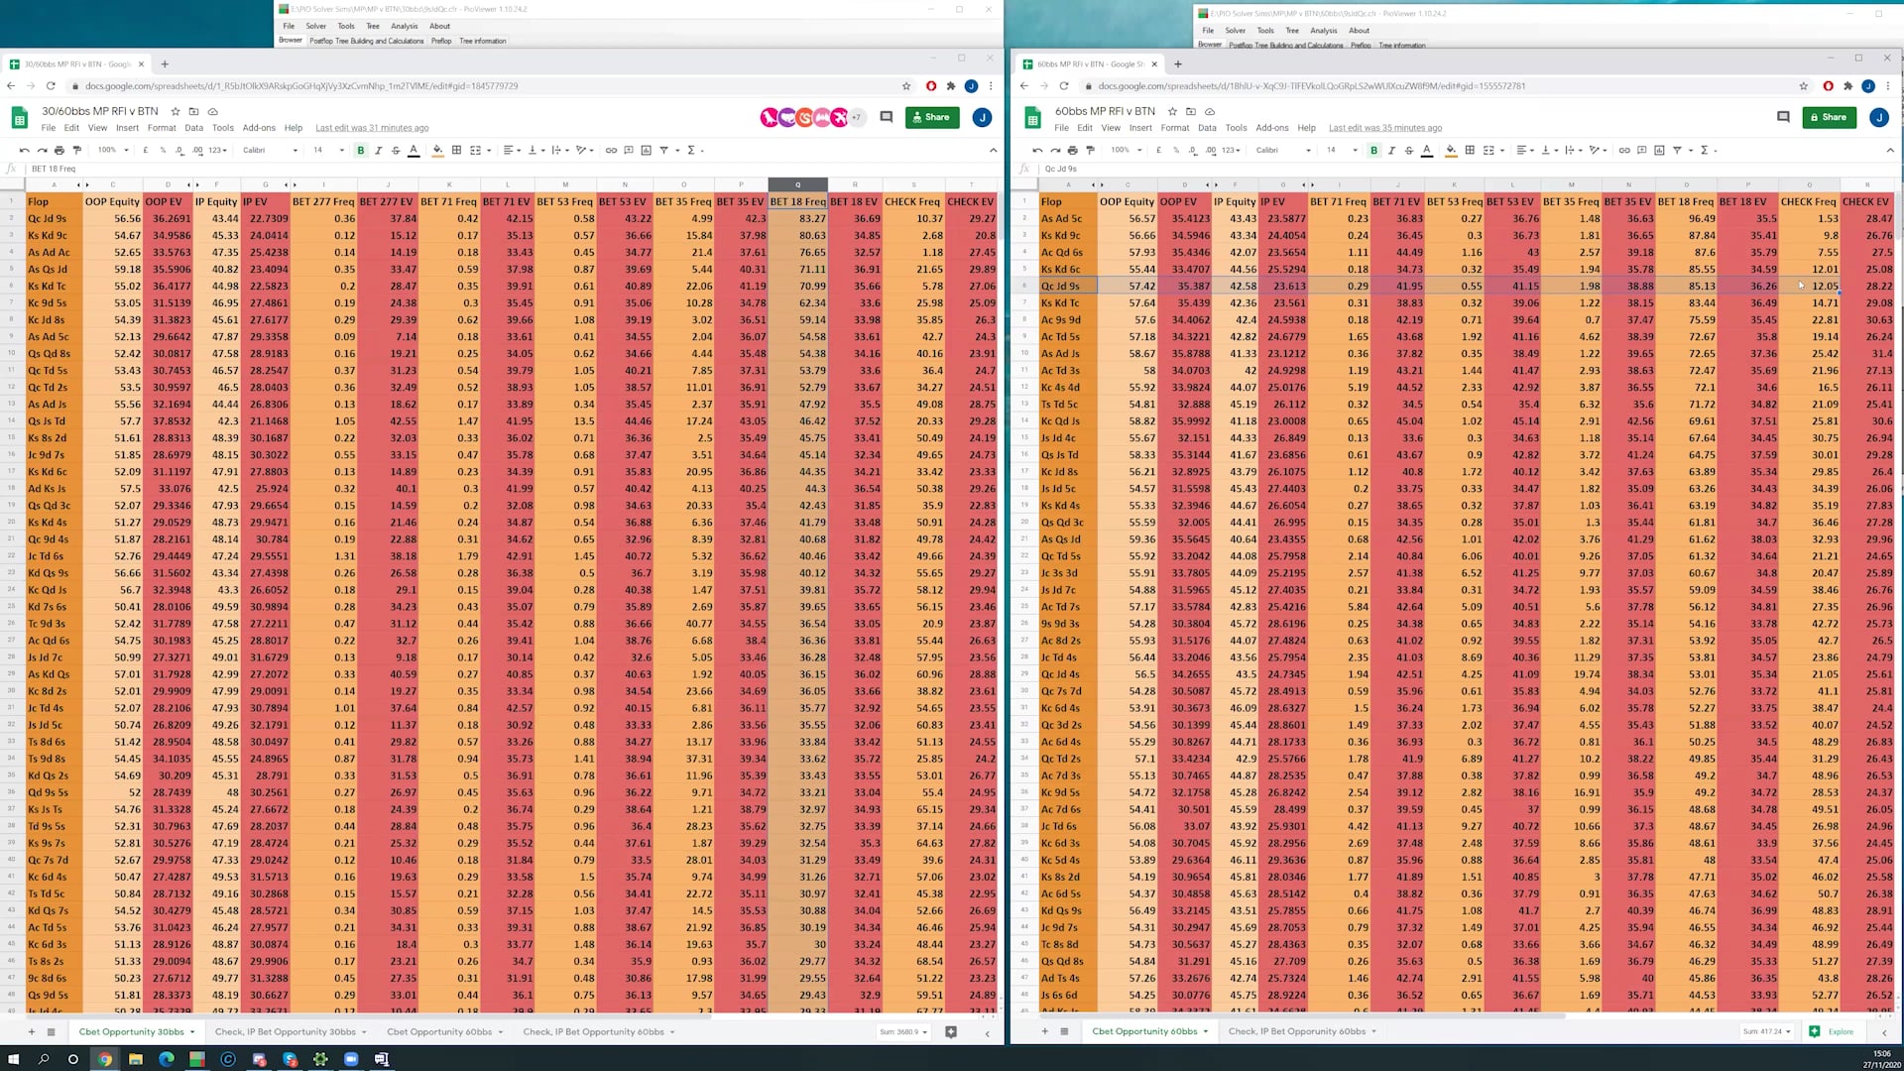Click the borders icon in left toolbar

point(456,151)
